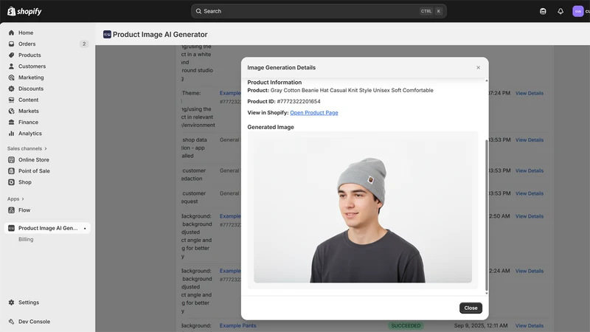Open the Online Store icon

(x=11, y=159)
